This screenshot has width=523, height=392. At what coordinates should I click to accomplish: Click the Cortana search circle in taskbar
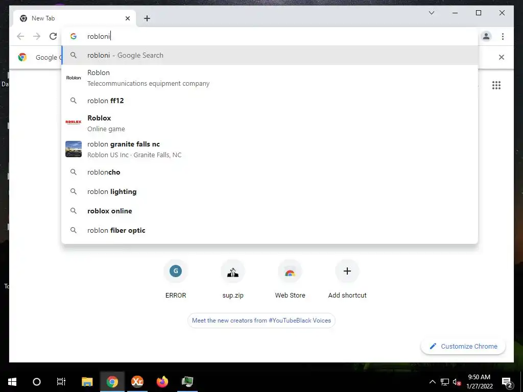click(x=37, y=382)
